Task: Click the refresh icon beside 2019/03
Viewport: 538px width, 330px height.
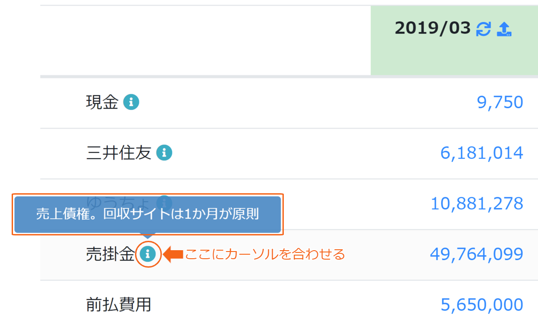Action: (x=483, y=29)
